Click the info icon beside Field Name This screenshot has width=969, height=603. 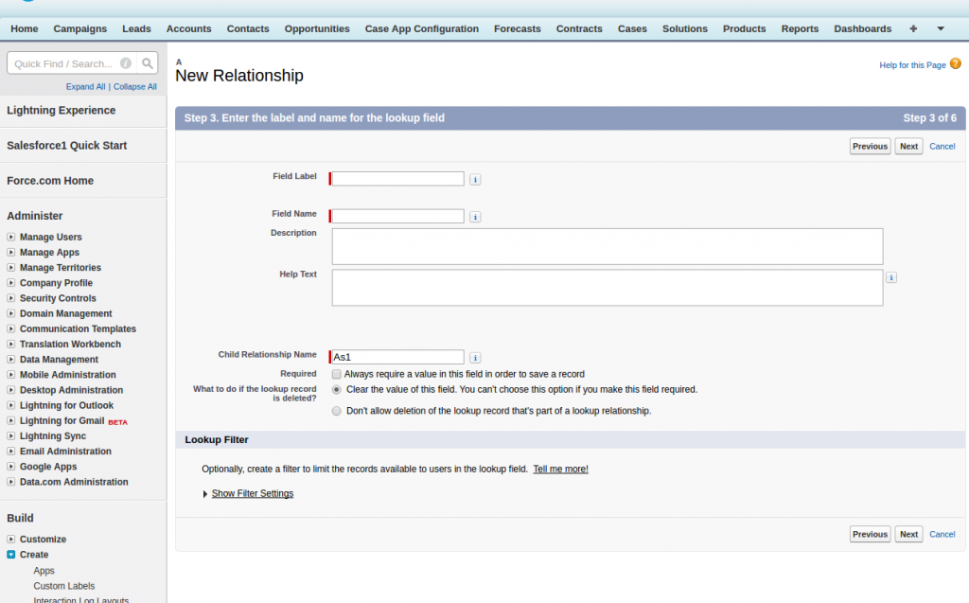point(475,217)
